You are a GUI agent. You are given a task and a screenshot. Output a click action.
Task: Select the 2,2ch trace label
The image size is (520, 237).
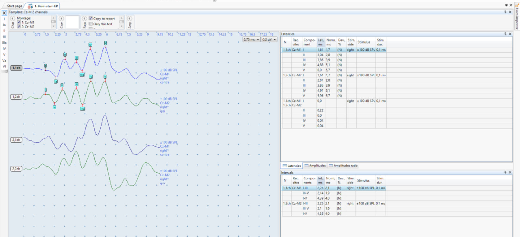16,169
